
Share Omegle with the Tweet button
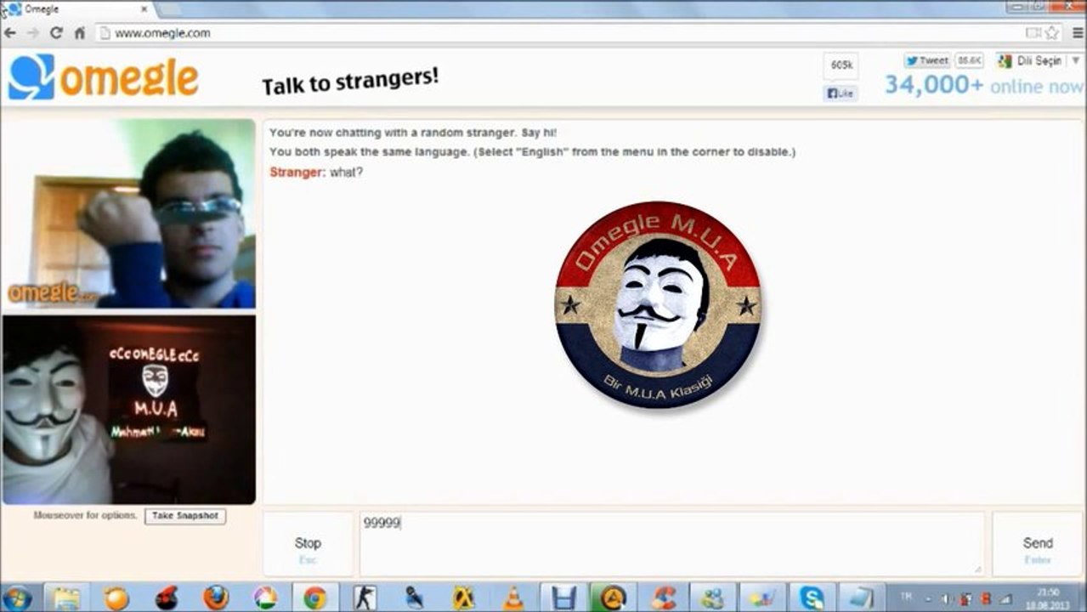926,61
